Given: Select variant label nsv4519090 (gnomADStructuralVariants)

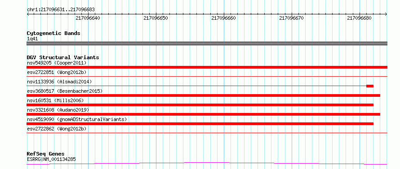Looking at the screenshot, I should point(77,119).
